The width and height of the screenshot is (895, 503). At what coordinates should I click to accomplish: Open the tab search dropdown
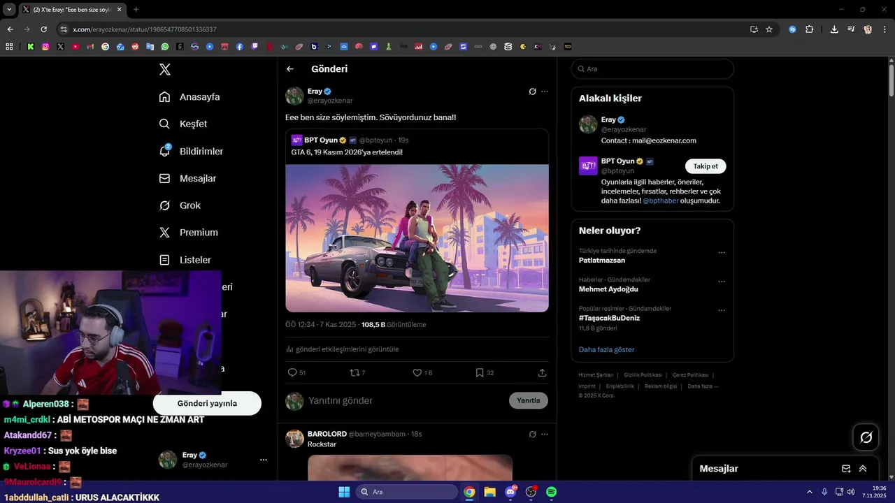(9, 10)
